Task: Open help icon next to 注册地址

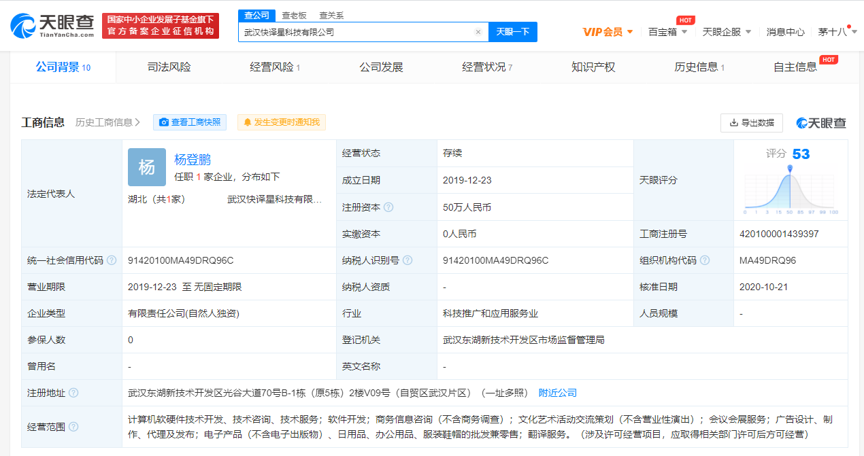Action: pyautogui.click(x=73, y=393)
